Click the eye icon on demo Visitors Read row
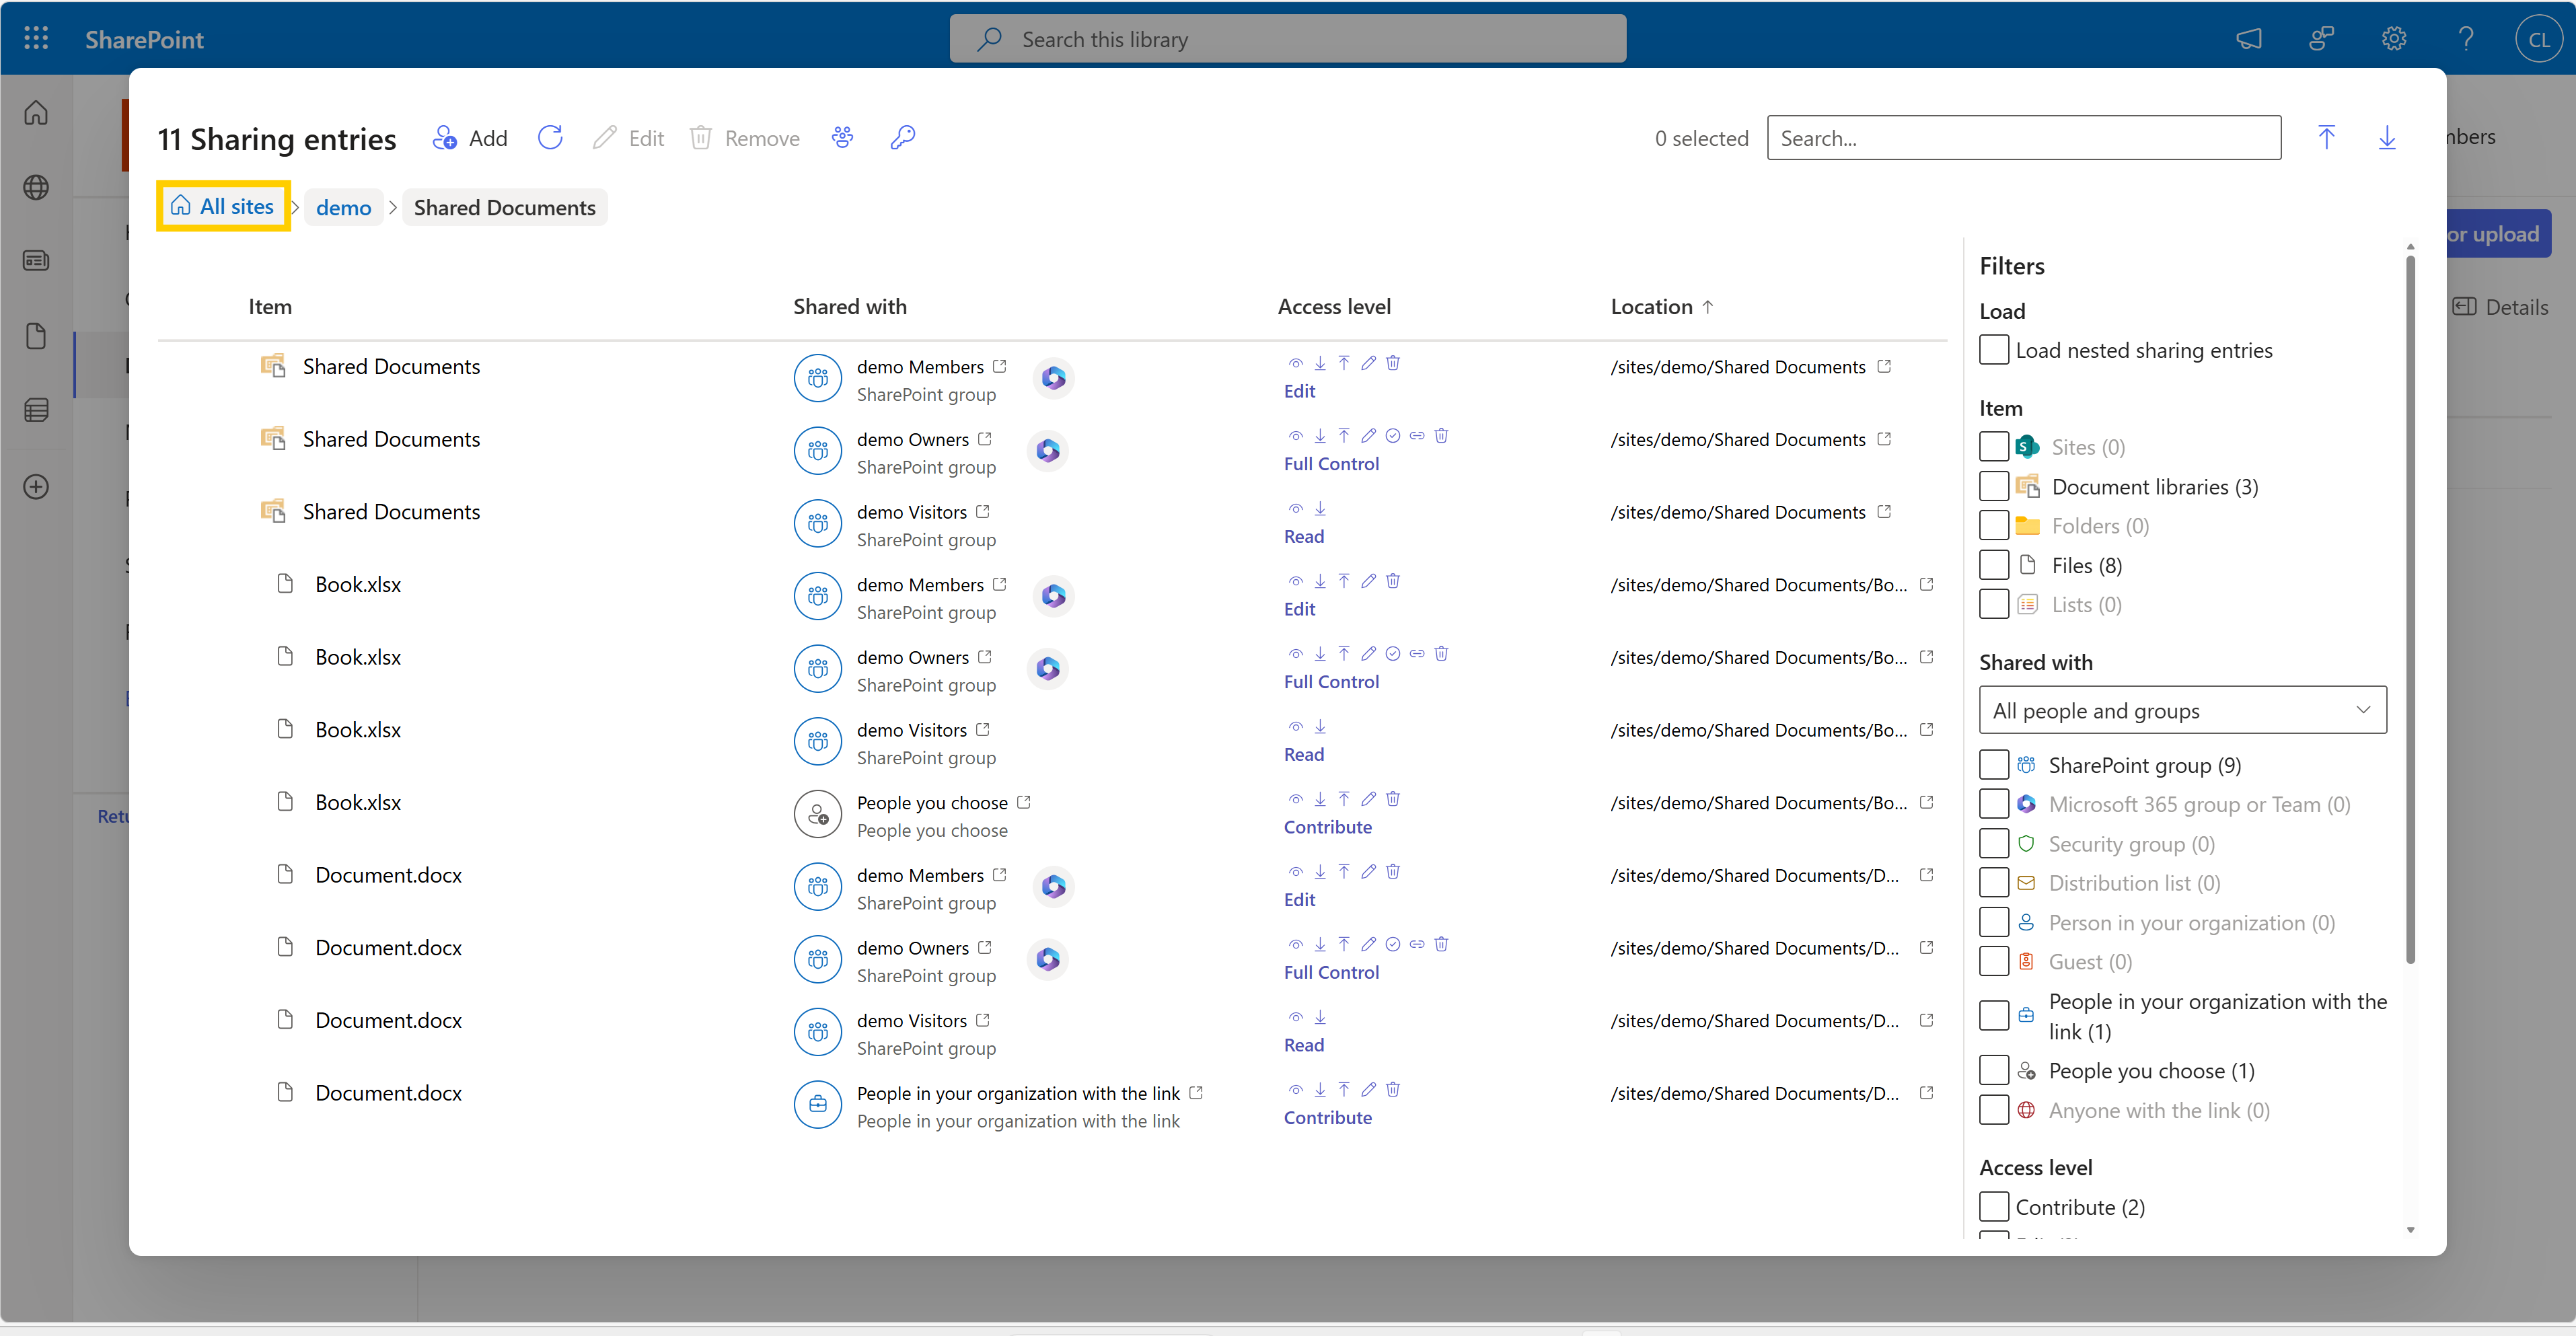 pyautogui.click(x=1295, y=508)
